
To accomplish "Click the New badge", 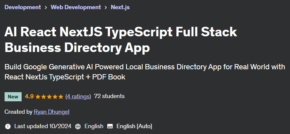I will 13,97.
